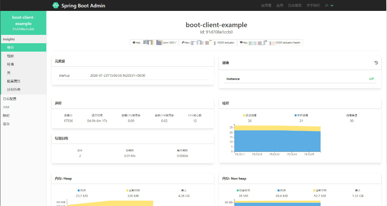Click the home icon service URL button
387x206 pixels.
point(154,43)
